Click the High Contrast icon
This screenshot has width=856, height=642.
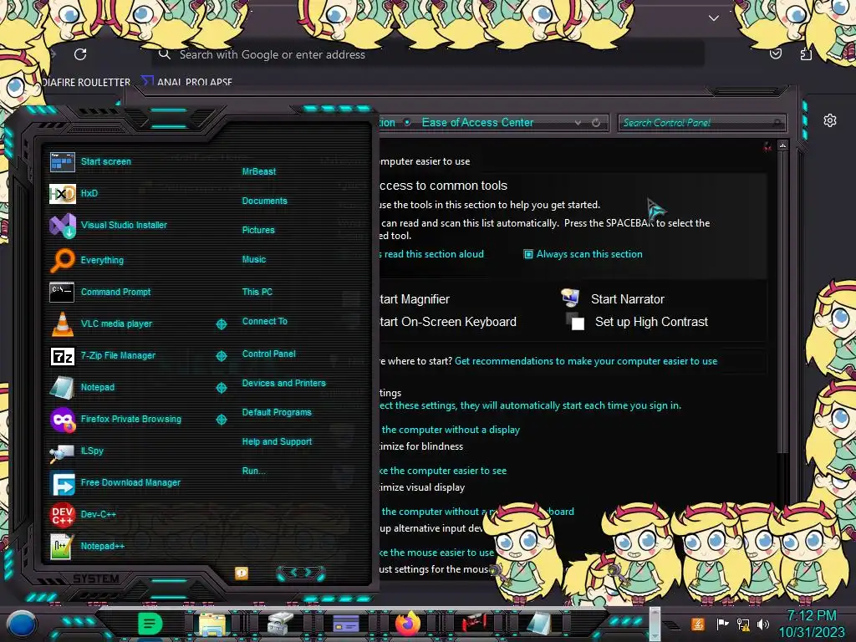click(x=575, y=322)
